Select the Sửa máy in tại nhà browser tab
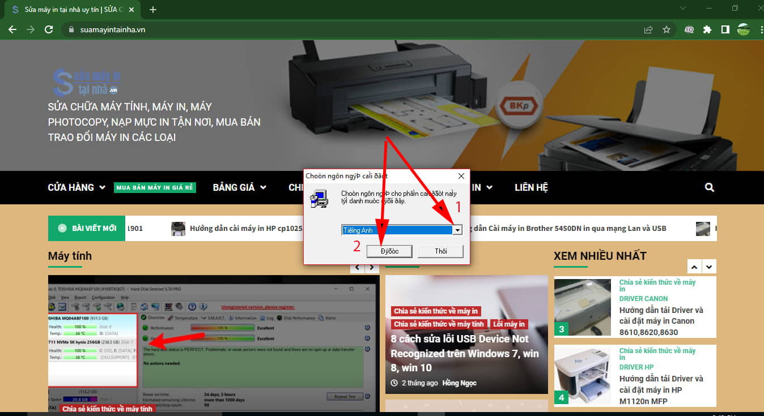This screenshot has width=764, height=416. (x=68, y=9)
